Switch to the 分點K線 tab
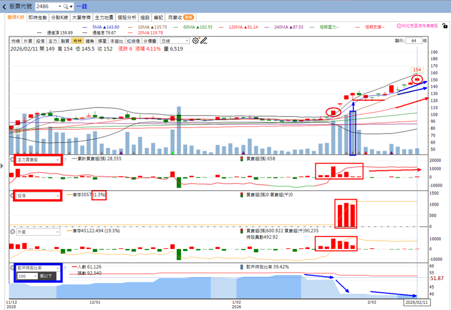Image resolution: width=451 pixels, height=310 pixels. (60, 18)
